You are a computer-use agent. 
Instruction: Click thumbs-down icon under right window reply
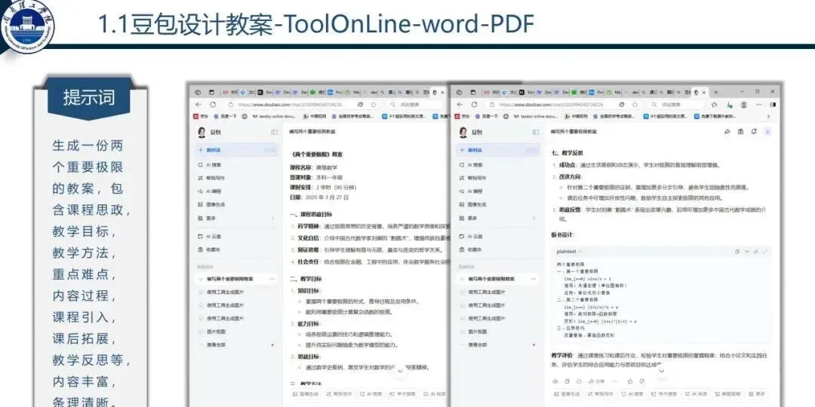[641, 381]
